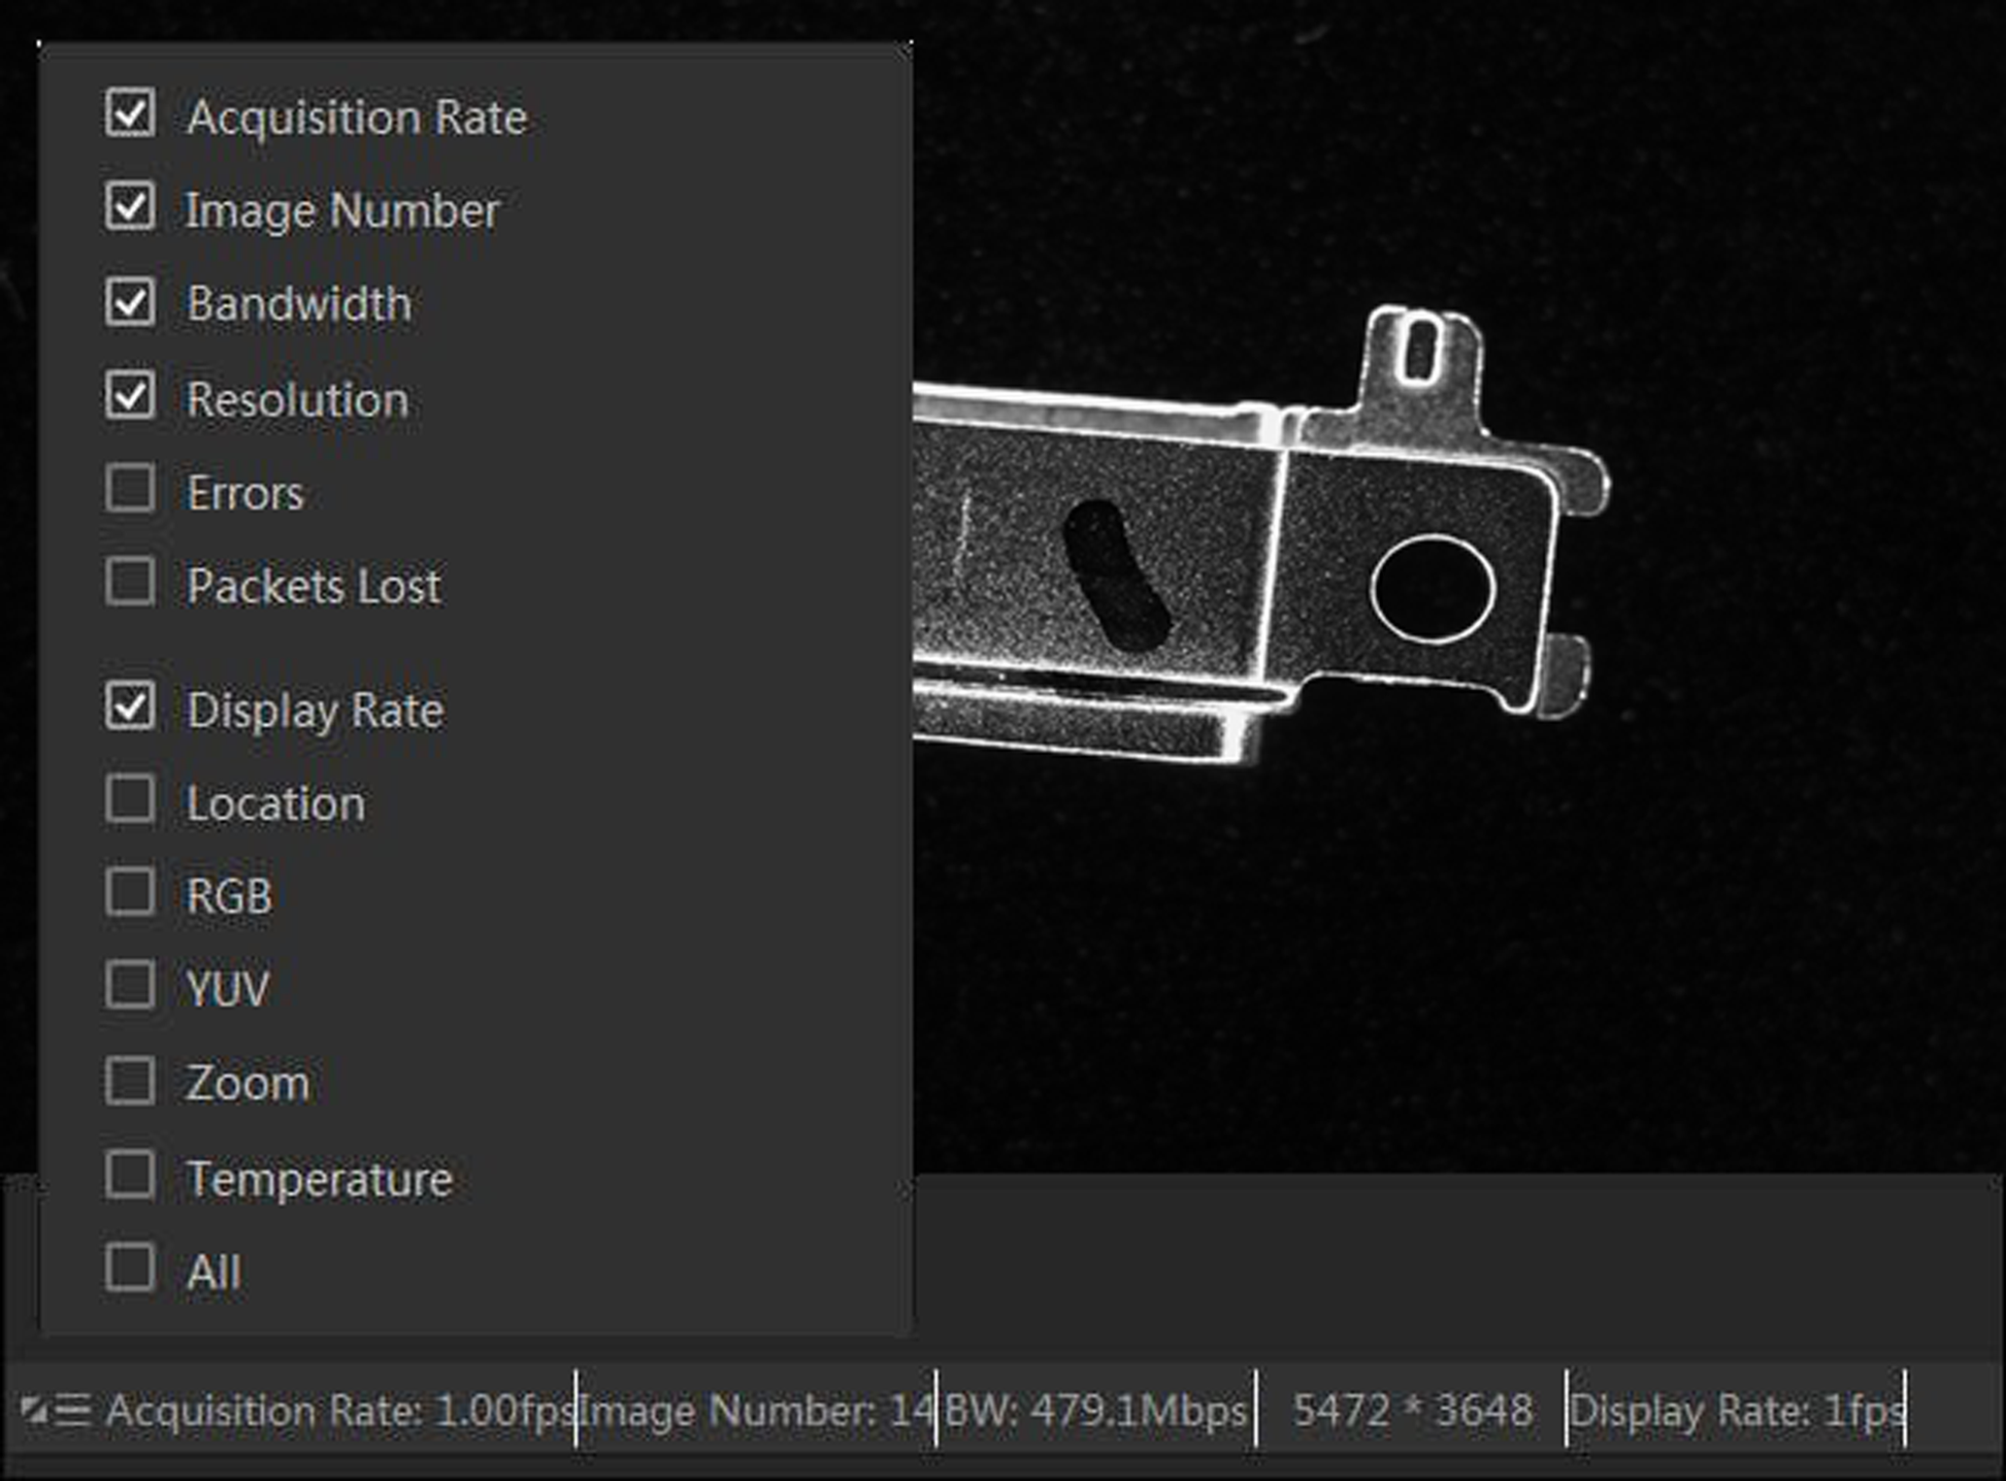This screenshot has height=1481, width=2006.
Task: Click the Image Number status field
Action: click(757, 1411)
